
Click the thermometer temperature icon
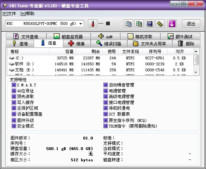click(92, 24)
